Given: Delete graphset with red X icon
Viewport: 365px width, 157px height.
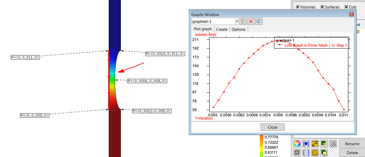Looking at the screenshot, I should coord(251,22).
